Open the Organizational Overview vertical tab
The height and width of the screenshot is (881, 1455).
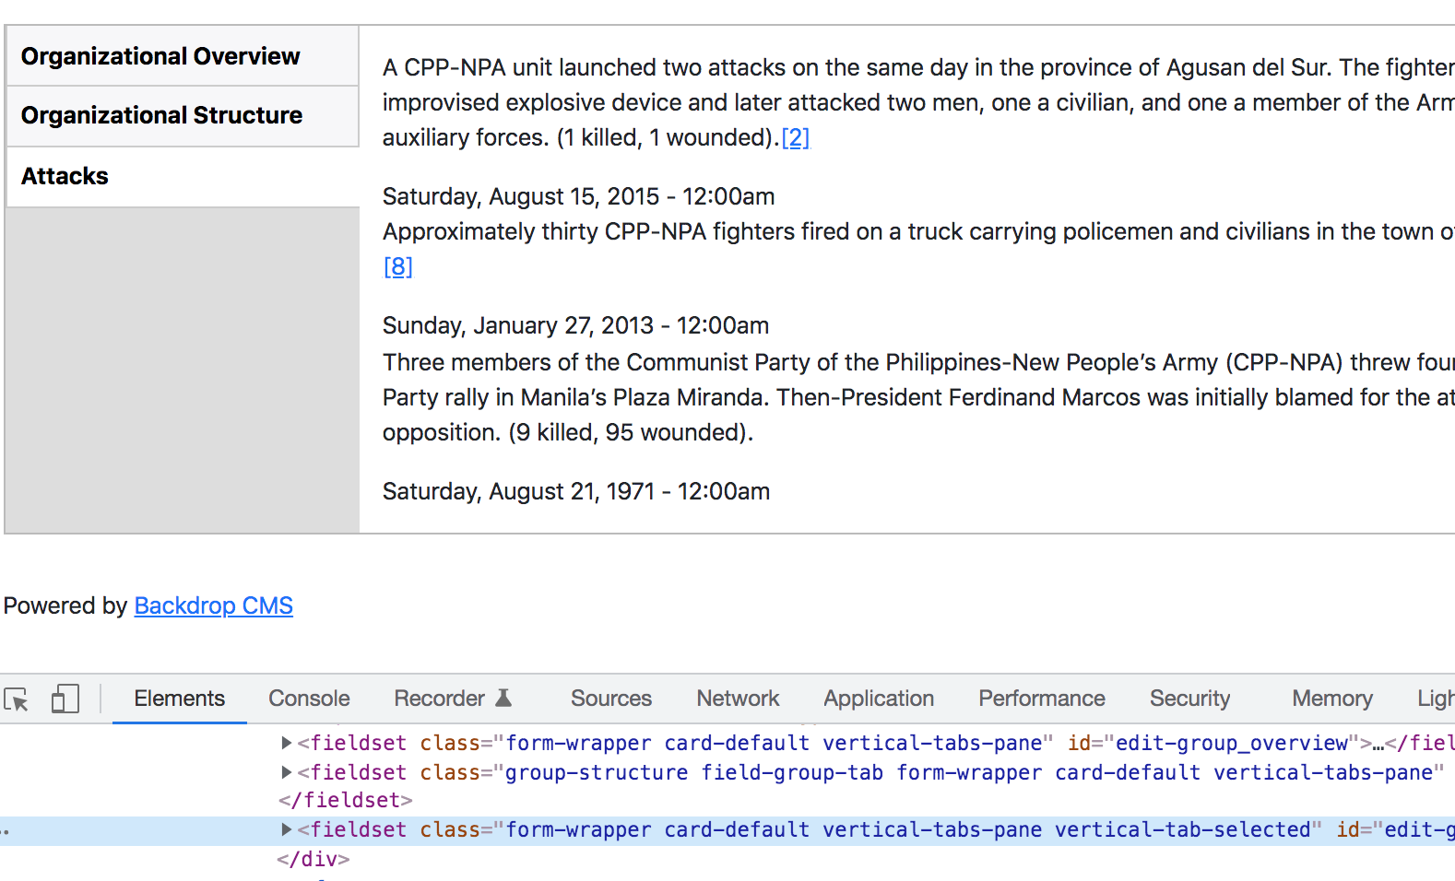(x=183, y=56)
